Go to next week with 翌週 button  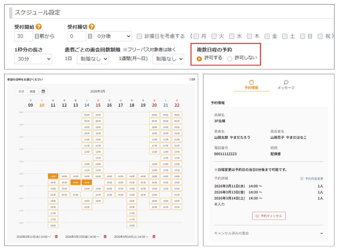[x=33, y=91]
